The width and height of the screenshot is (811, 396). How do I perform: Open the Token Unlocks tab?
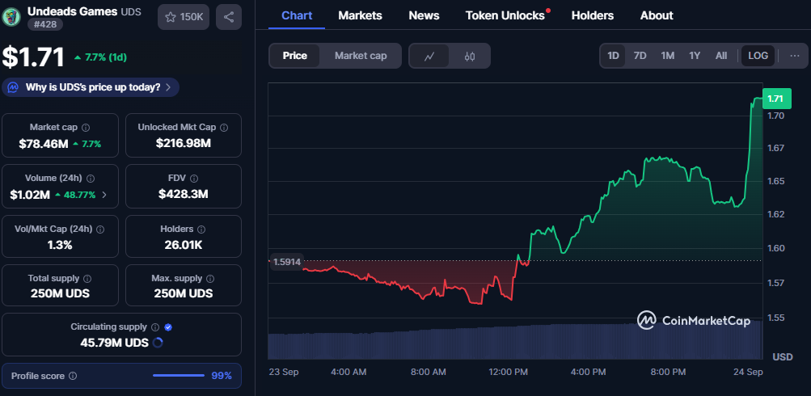505,15
